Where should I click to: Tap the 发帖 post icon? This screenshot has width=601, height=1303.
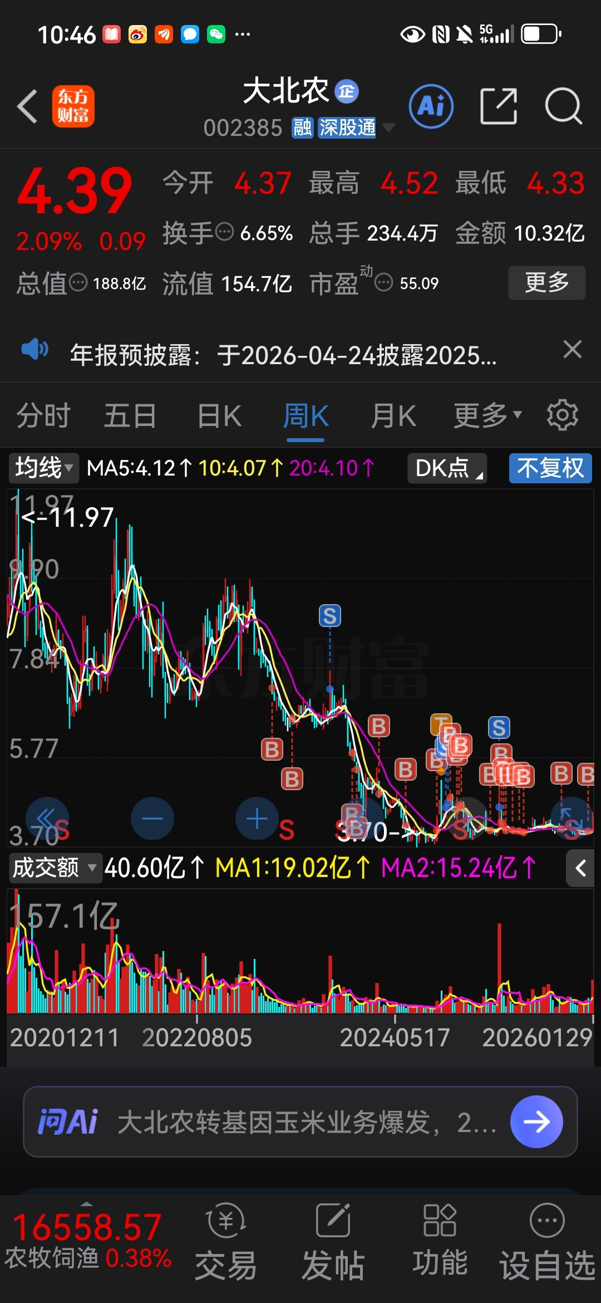333,1242
